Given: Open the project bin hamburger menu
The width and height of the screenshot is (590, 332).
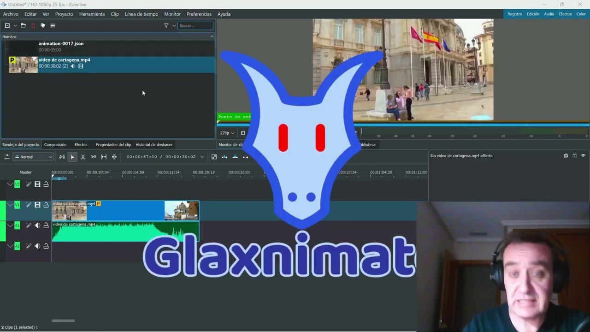Looking at the screenshot, I should point(53,26).
